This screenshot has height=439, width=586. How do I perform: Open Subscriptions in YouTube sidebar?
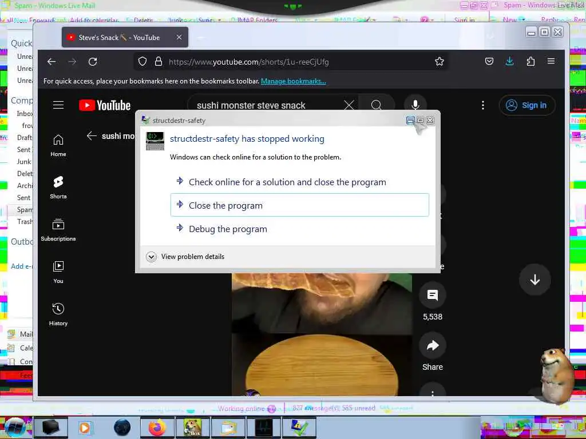58,230
